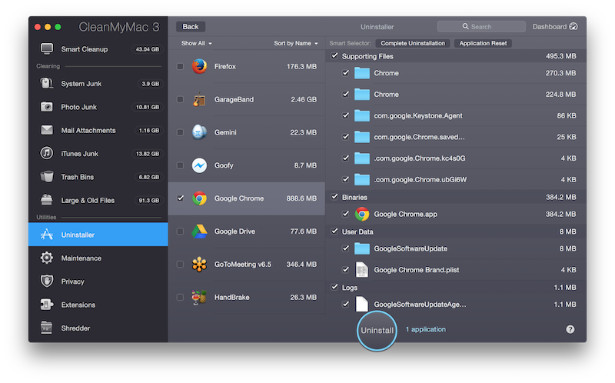Click the Trash Bins icon in sidebar

pos(47,177)
